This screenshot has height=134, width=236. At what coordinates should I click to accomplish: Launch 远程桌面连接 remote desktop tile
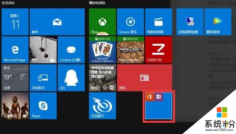pos(190,22)
